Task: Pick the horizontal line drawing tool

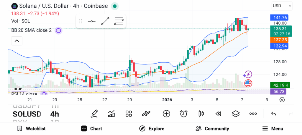Action: coord(92,21)
